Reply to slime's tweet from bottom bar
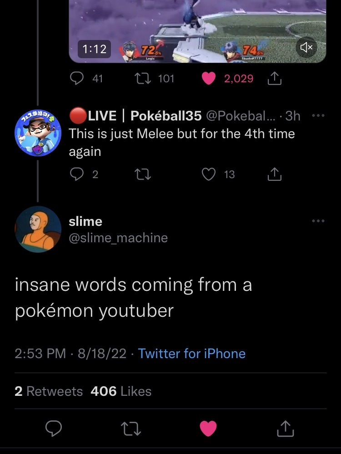 coord(55,428)
